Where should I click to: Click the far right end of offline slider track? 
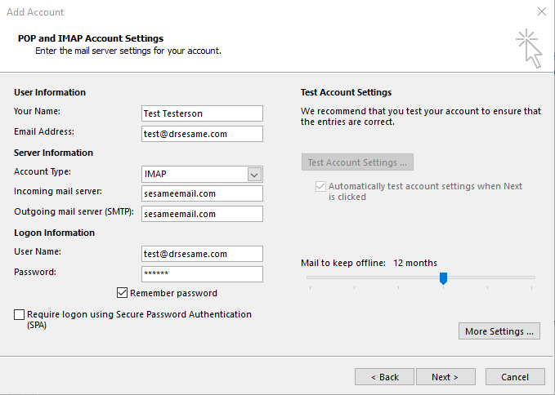pos(534,277)
